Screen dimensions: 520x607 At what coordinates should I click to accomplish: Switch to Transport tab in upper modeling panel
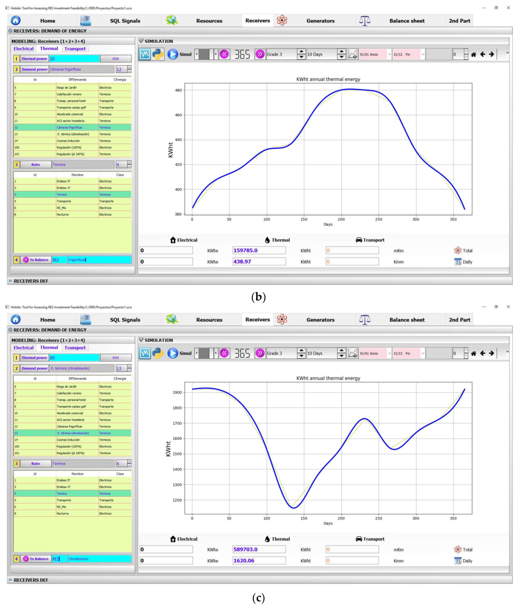pyautogui.click(x=75, y=49)
